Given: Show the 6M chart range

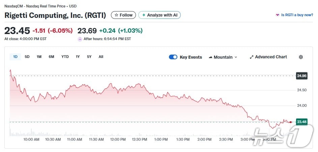Looking at the screenshot, I should (x=51, y=57).
